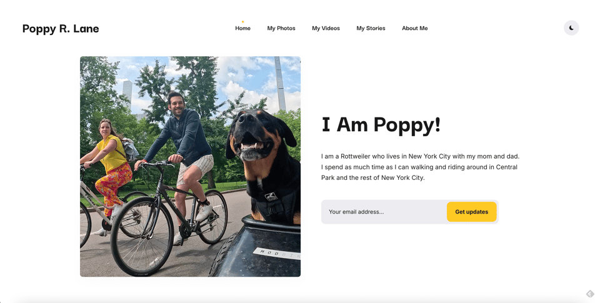
Task: Click the woman in the yellow shirt
Action: coord(112,153)
